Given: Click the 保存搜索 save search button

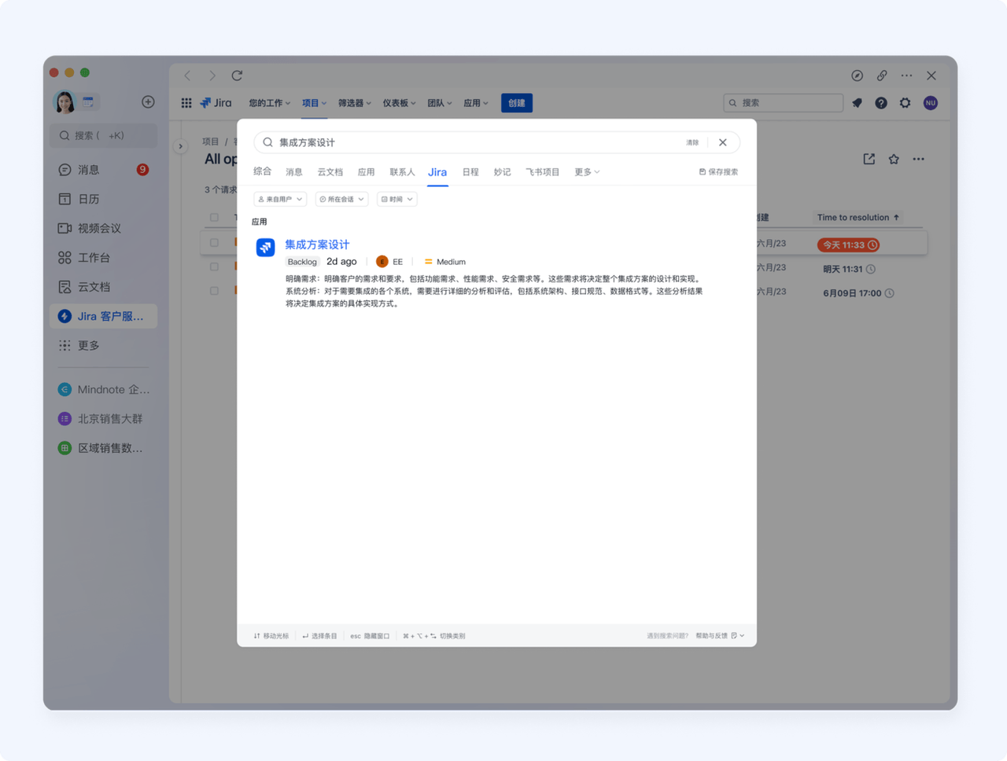Looking at the screenshot, I should [x=718, y=171].
